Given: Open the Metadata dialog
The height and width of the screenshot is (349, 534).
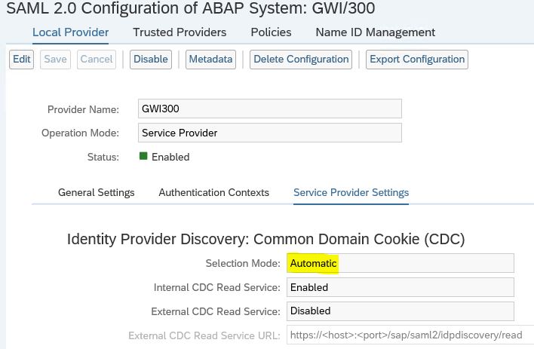Looking at the screenshot, I should pos(210,60).
